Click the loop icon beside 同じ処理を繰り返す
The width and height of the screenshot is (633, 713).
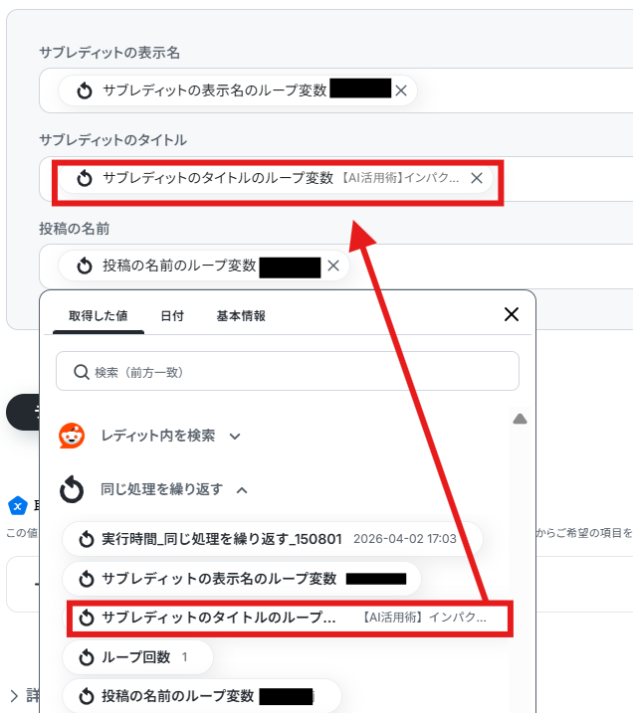(72, 489)
